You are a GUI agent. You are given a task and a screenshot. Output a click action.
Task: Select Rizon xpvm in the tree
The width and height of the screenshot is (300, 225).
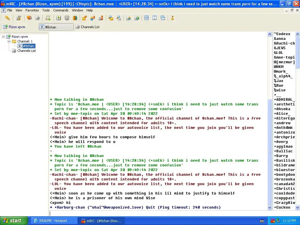pyautogui.click(x=20, y=37)
